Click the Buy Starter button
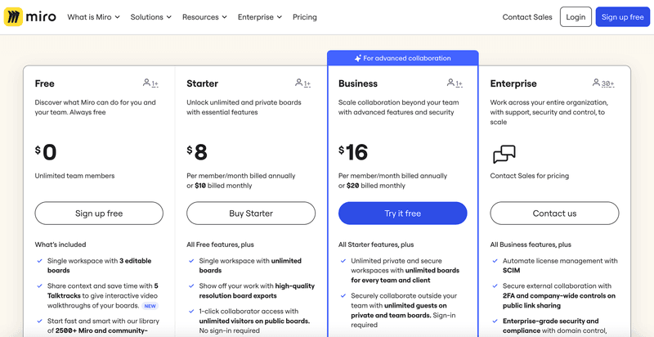This screenshot has width=654, height=337. (x=251, y=213)
